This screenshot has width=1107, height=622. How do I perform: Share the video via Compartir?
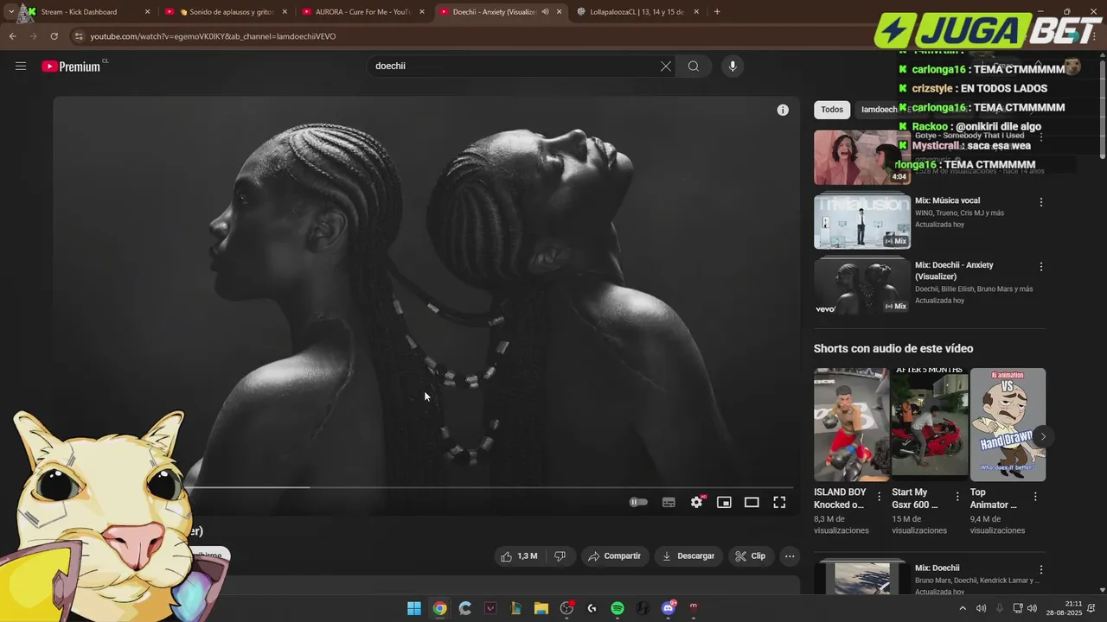tap(614, 556)
